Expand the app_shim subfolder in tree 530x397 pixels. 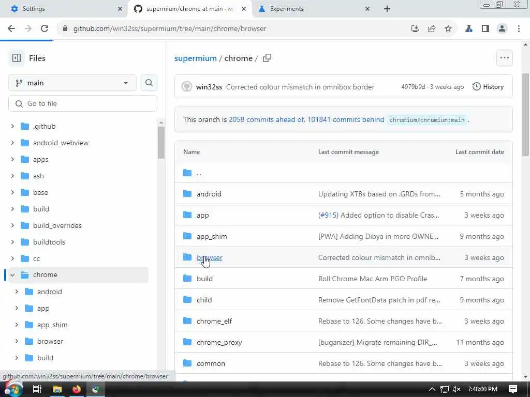point(17,325)
